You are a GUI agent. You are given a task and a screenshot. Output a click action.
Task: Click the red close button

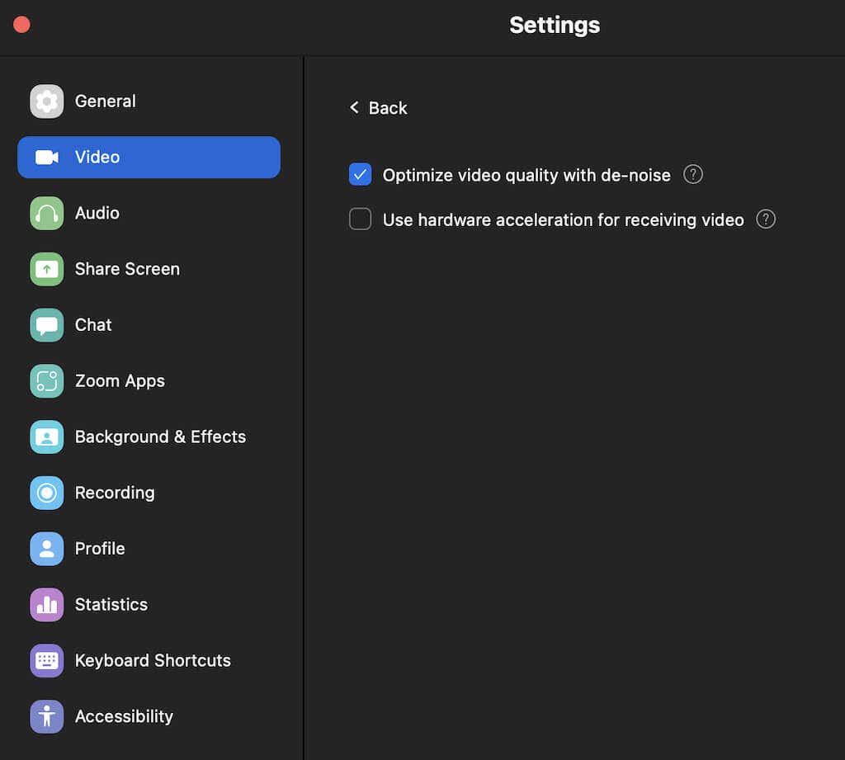pyautogui.click(x=21, y=25)
